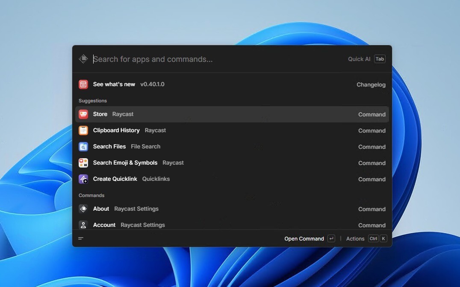Click the Search Emoji & Symbols icon
Viewport: 460px width, 287px height.
click(x=83, y=163)
